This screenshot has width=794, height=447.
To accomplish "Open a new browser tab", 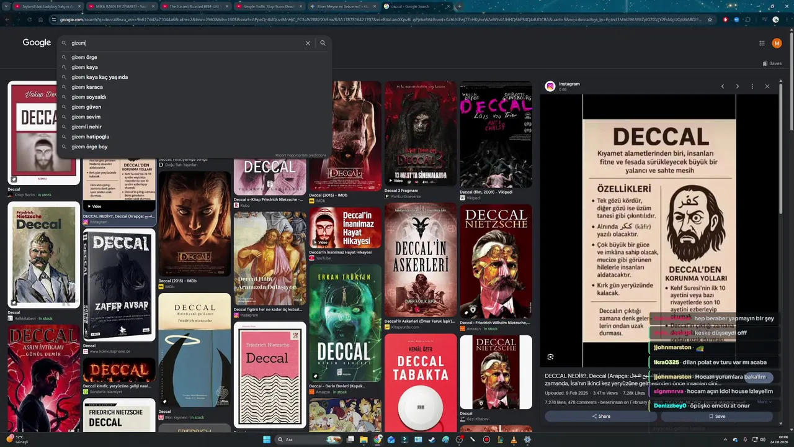I will (459, 6).
